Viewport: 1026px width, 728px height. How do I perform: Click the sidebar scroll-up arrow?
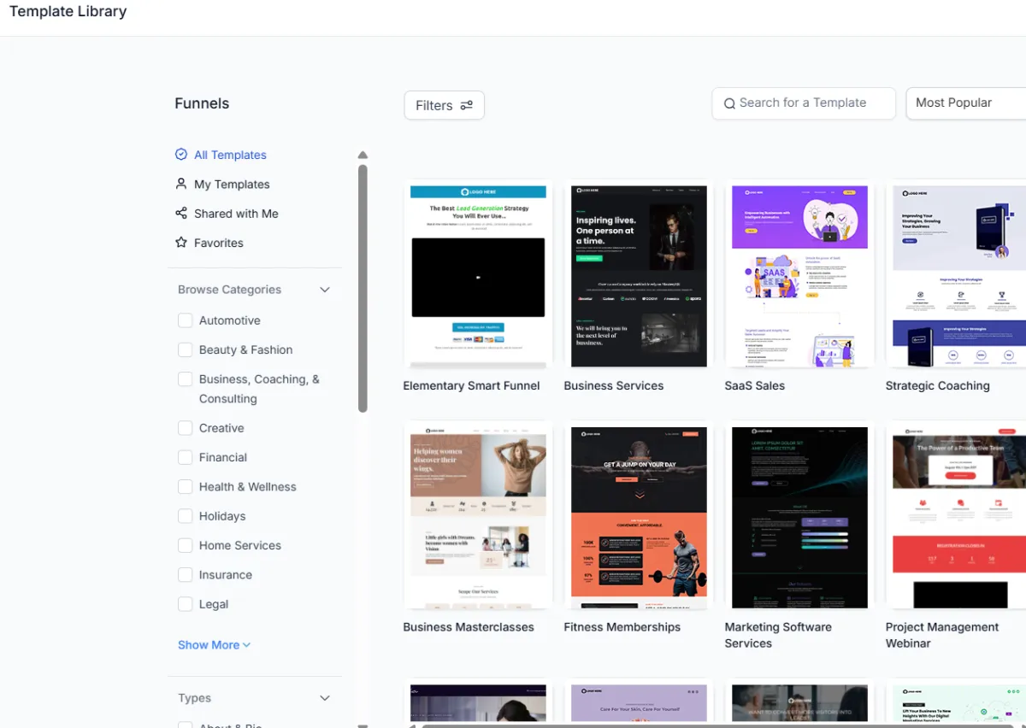coord(363,156)
